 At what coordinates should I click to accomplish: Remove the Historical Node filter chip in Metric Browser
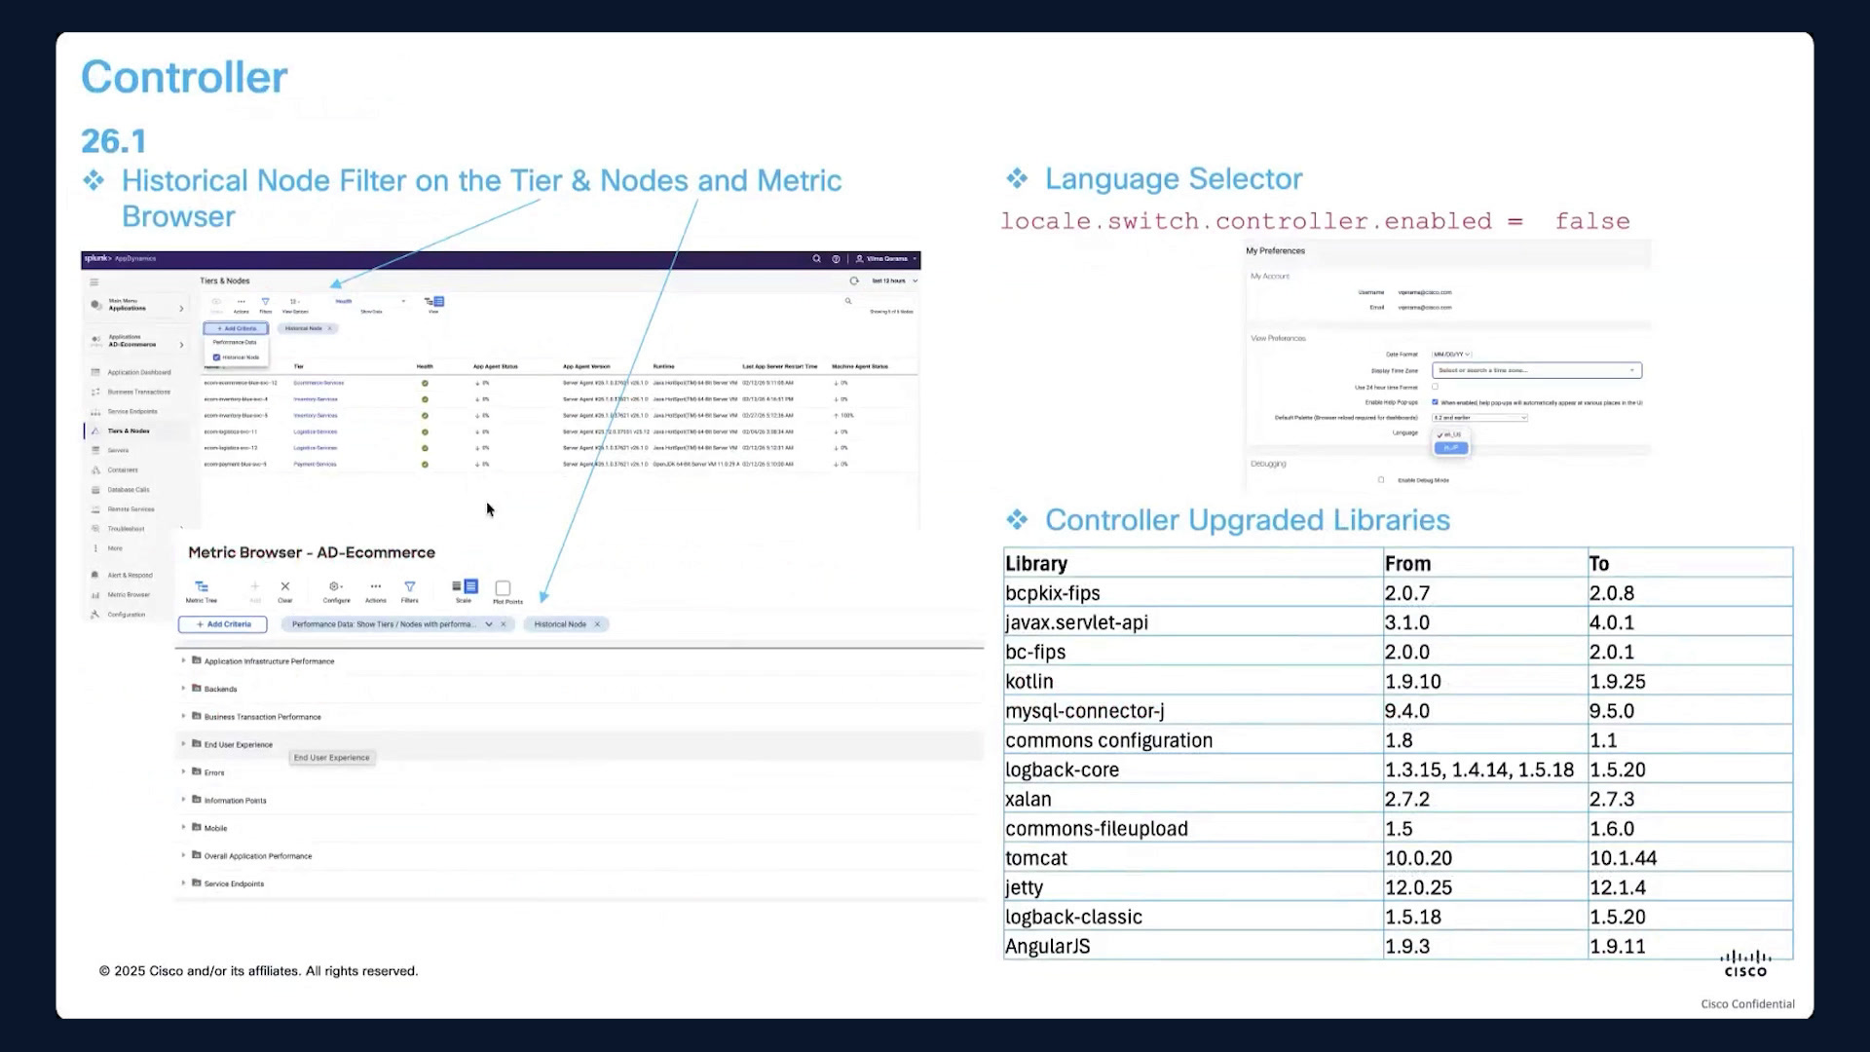pyautogui.click(x=597, y=624)
